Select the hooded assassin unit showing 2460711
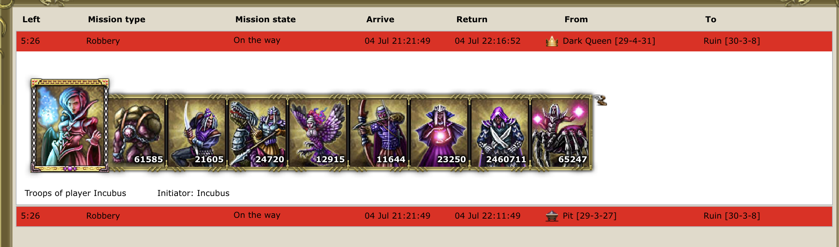839x247 pixels. 500,132
